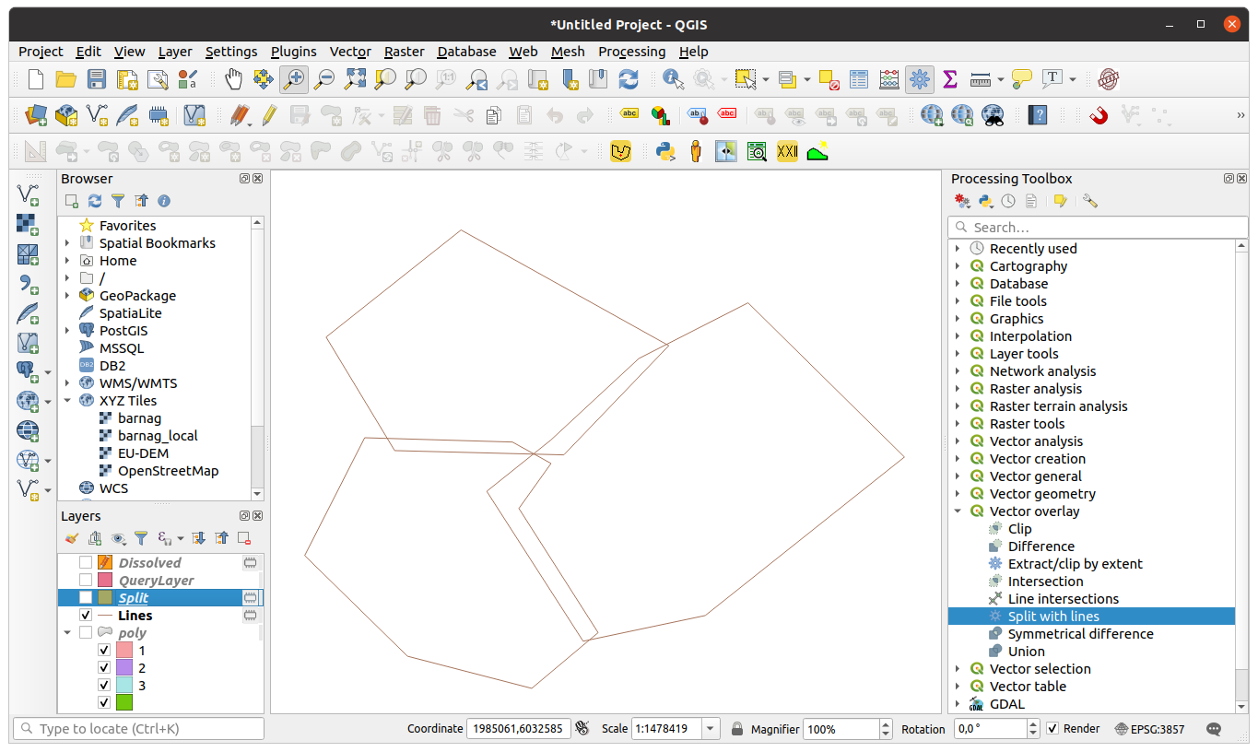The image size is (1258, 752).
Task: Activate the Zoom In magnifier tool
Action: [294, 79]
